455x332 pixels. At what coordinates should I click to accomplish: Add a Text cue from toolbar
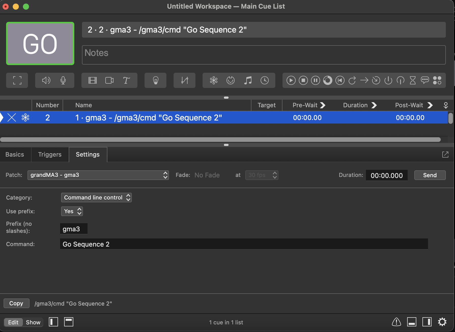tap(126, 81)
